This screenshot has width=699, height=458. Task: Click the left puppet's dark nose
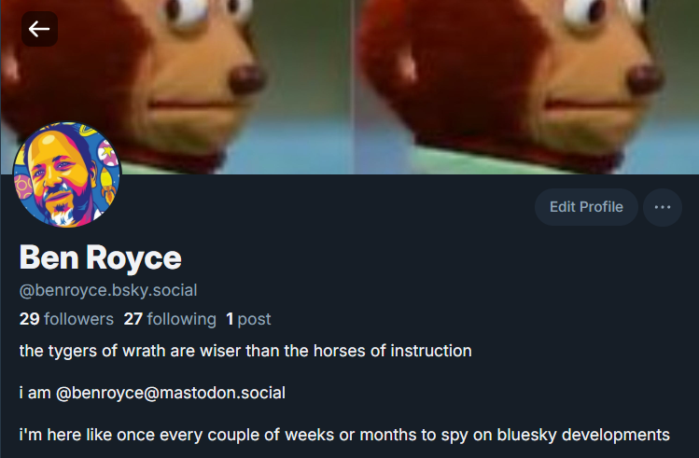pyautogui.click(x=247, y=78)
